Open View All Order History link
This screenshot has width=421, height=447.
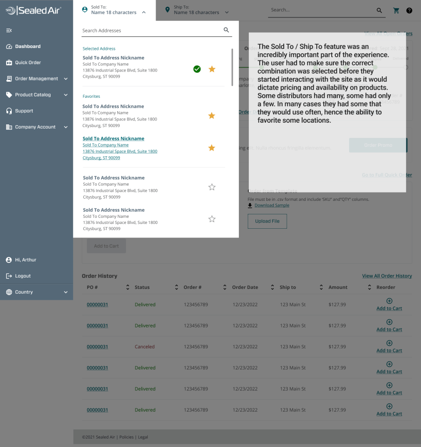point(387,276)
